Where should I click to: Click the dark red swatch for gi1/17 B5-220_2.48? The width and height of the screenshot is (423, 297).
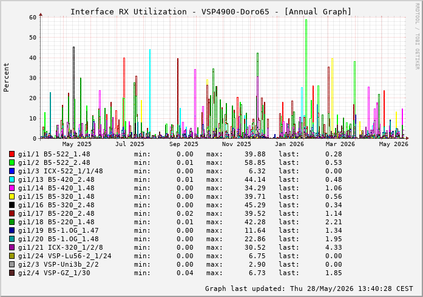coord(12,213)
